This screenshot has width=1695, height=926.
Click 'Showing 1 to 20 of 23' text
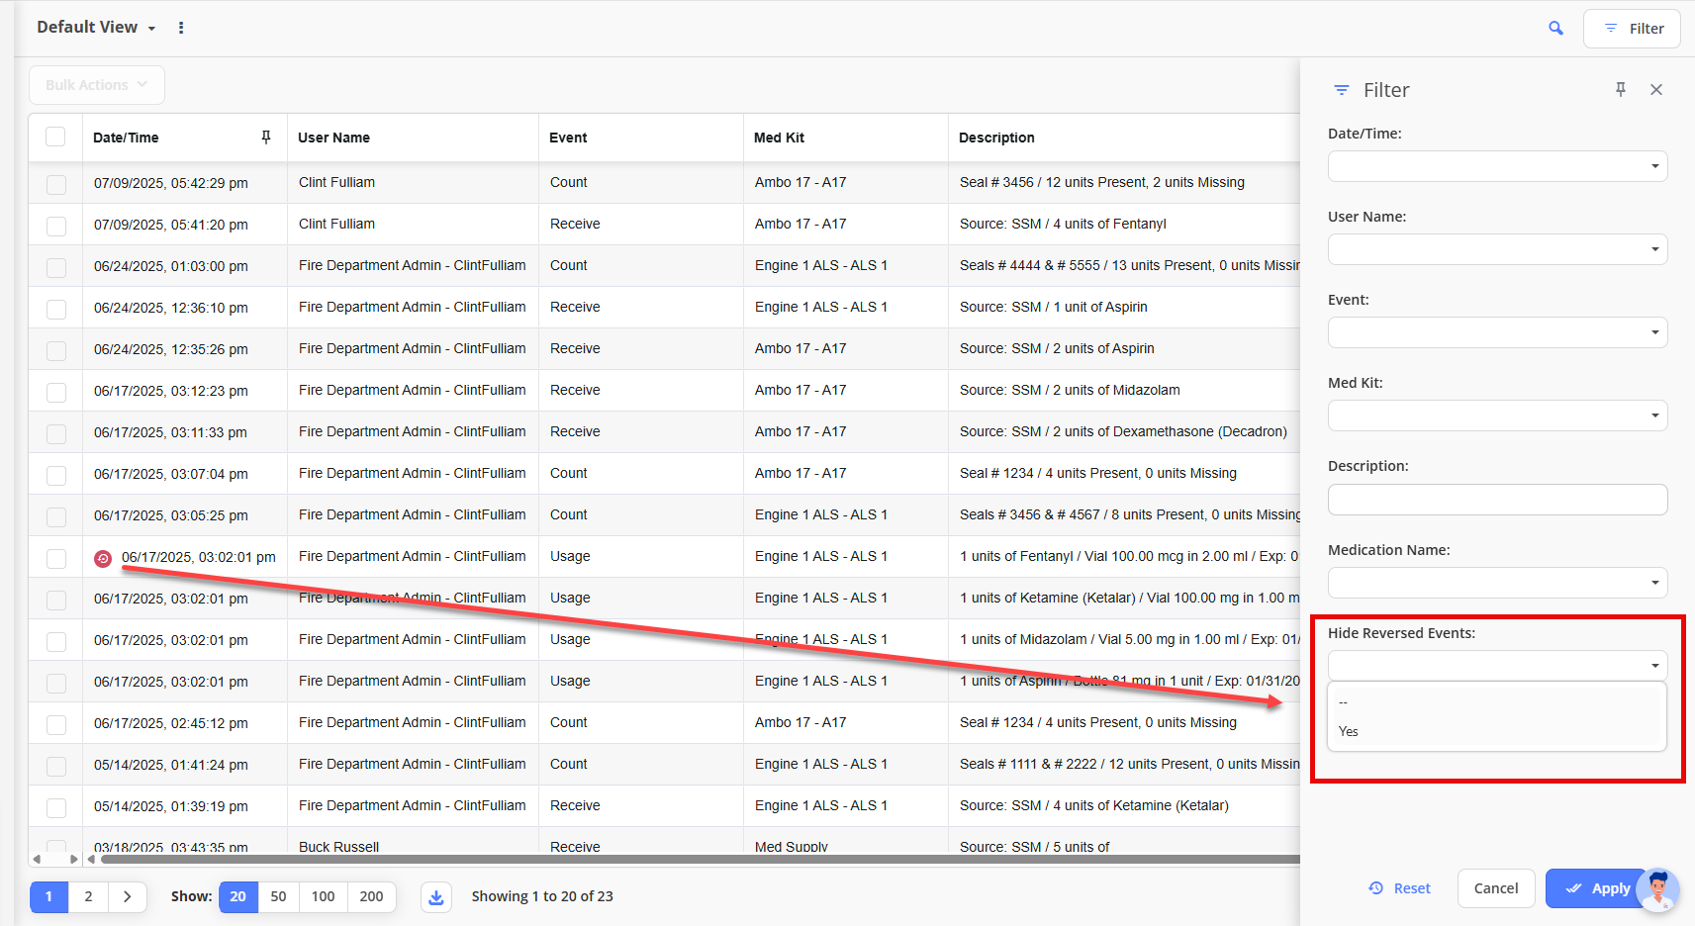tap(542, 896)
